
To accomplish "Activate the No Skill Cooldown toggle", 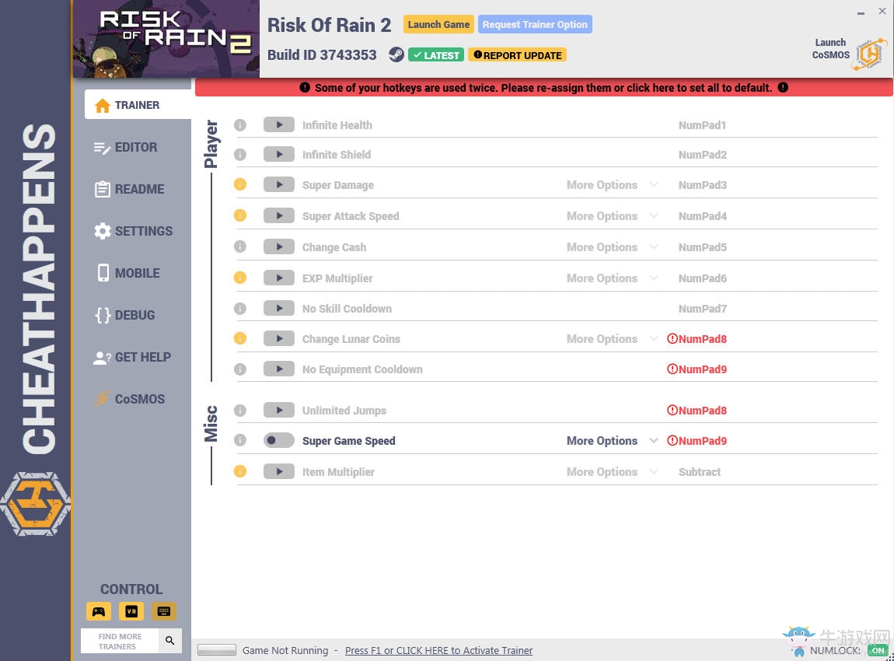I will [x=279, y=309].
